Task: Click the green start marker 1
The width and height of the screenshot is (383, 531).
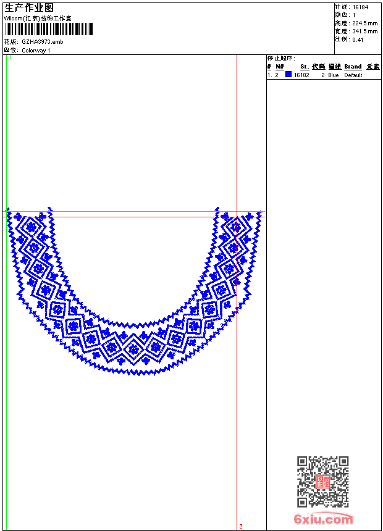Action: pyautogui.click(x=11, y=57)
